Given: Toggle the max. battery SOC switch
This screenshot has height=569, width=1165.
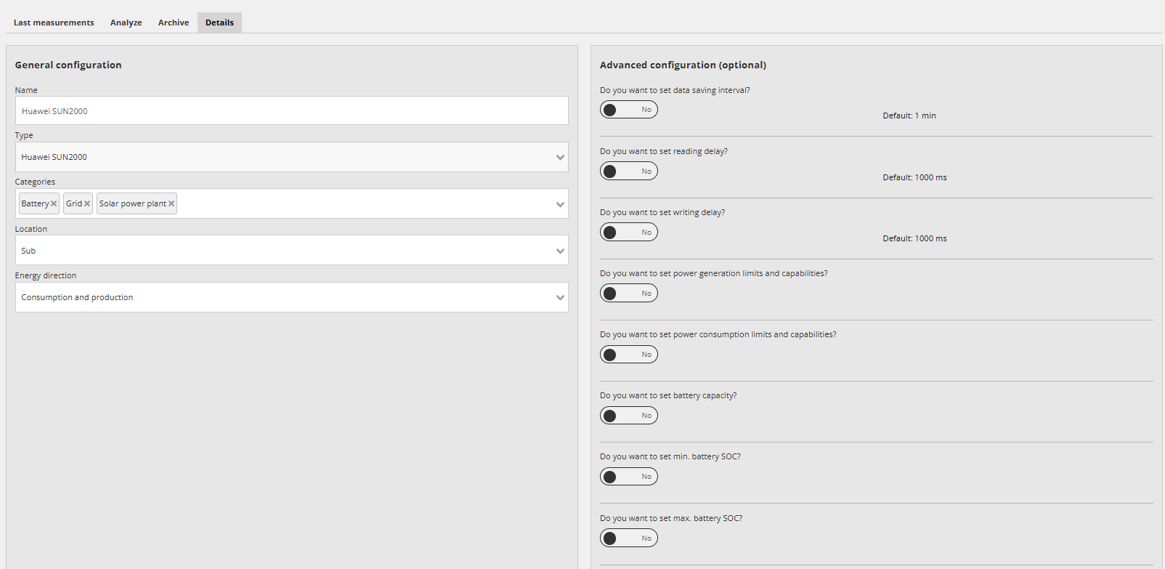Looking at the screenshot, I should (628, 538).
